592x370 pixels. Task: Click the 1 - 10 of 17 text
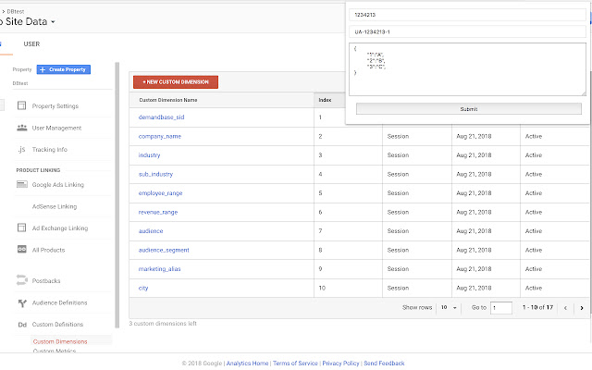pos(537,307)
